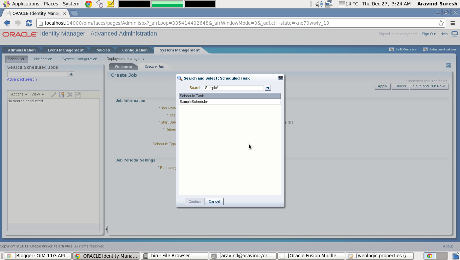Open the Notification sub-tab
The image size is (460, 260).
(43, 59)
